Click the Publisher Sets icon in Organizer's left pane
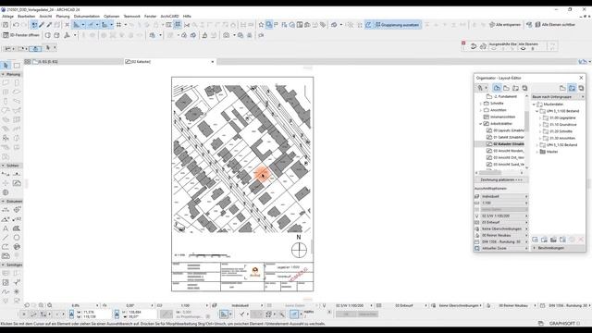The image size is (592, 333). pyautogui.click(x=524, y=88)
